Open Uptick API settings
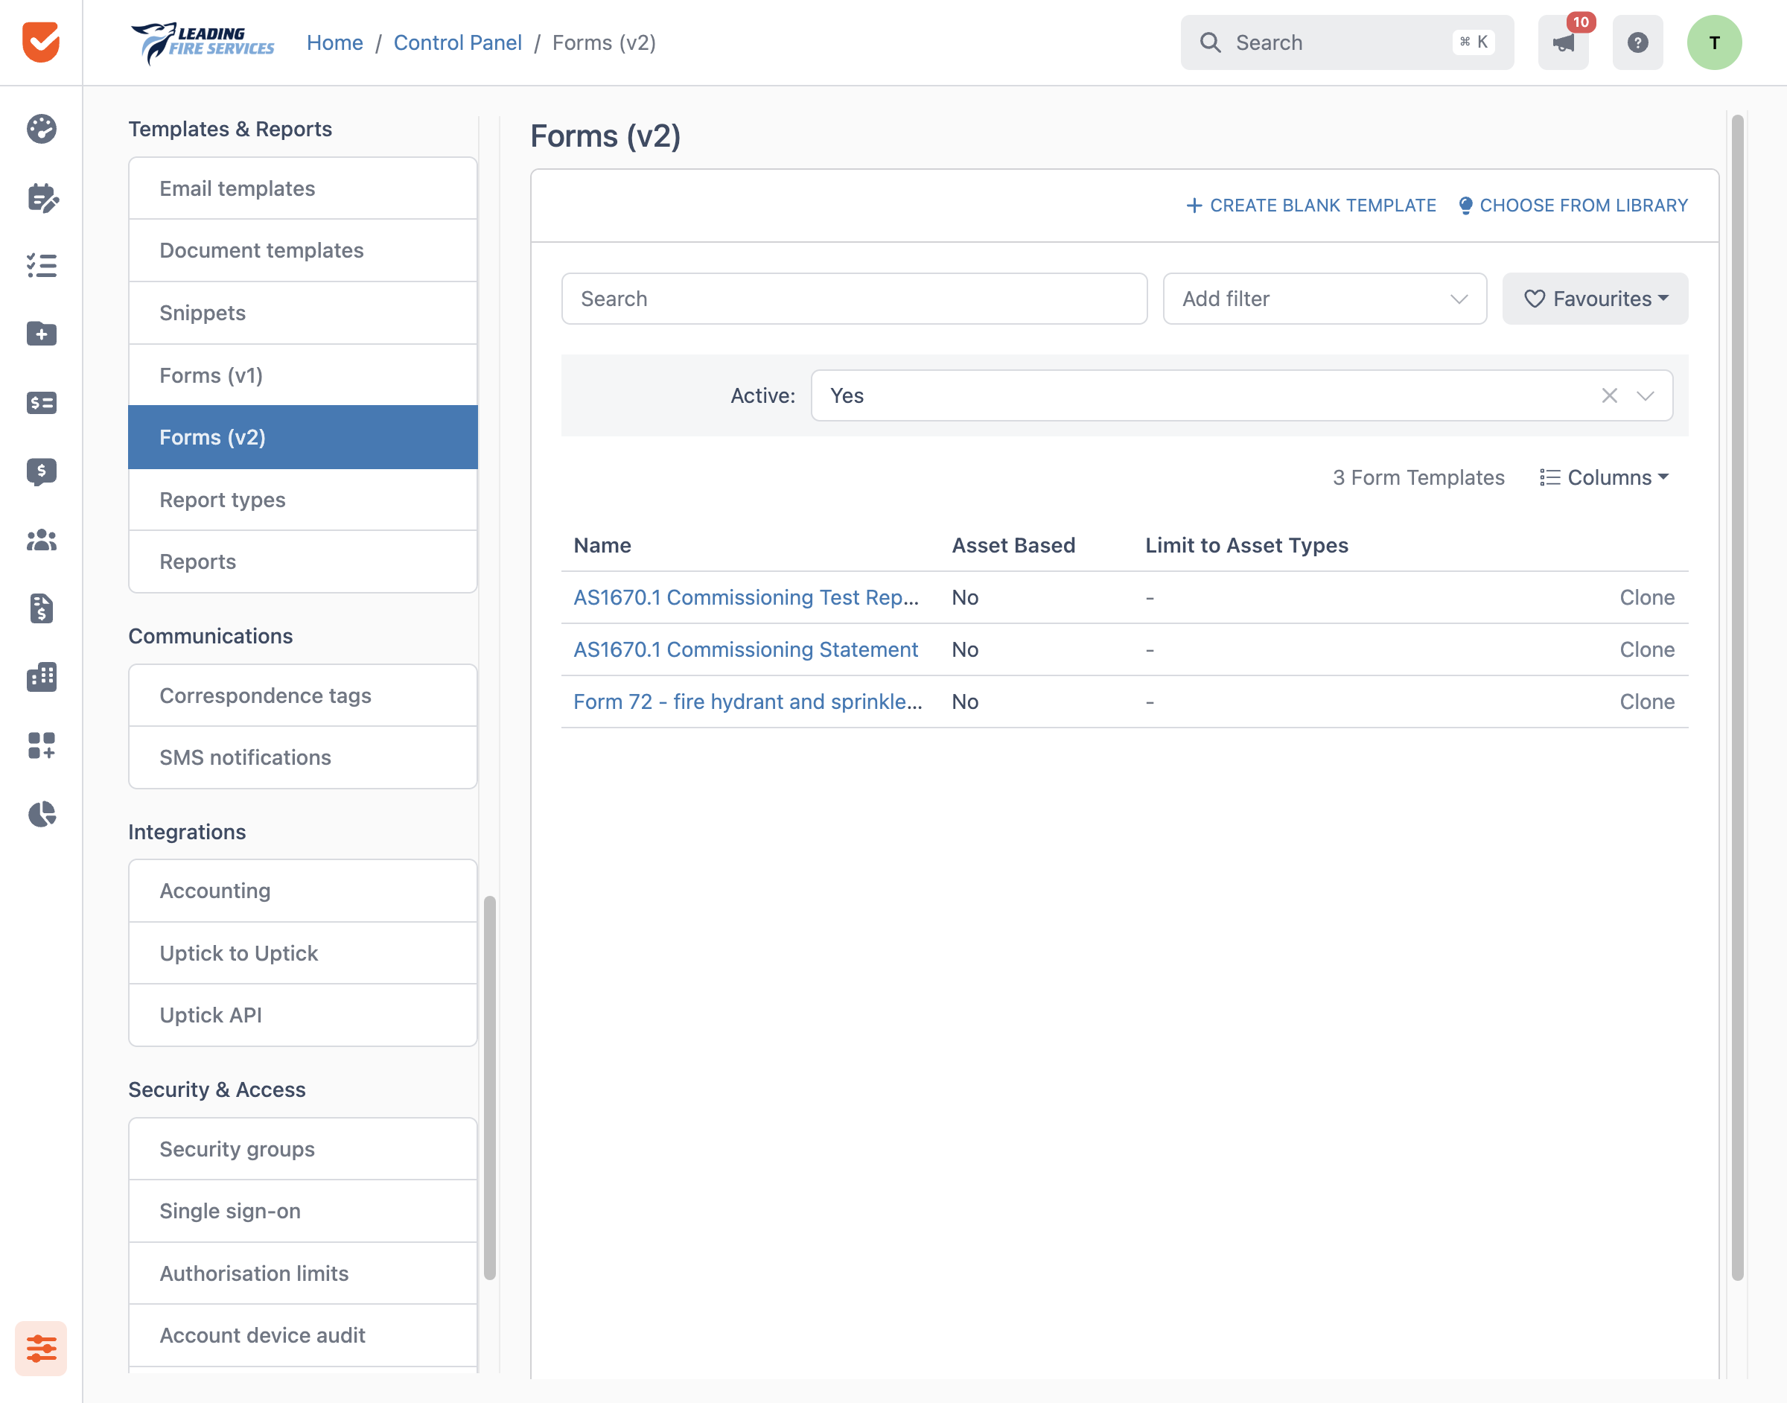The height and width of the screenshot is (1403, 1787). 303,1015
